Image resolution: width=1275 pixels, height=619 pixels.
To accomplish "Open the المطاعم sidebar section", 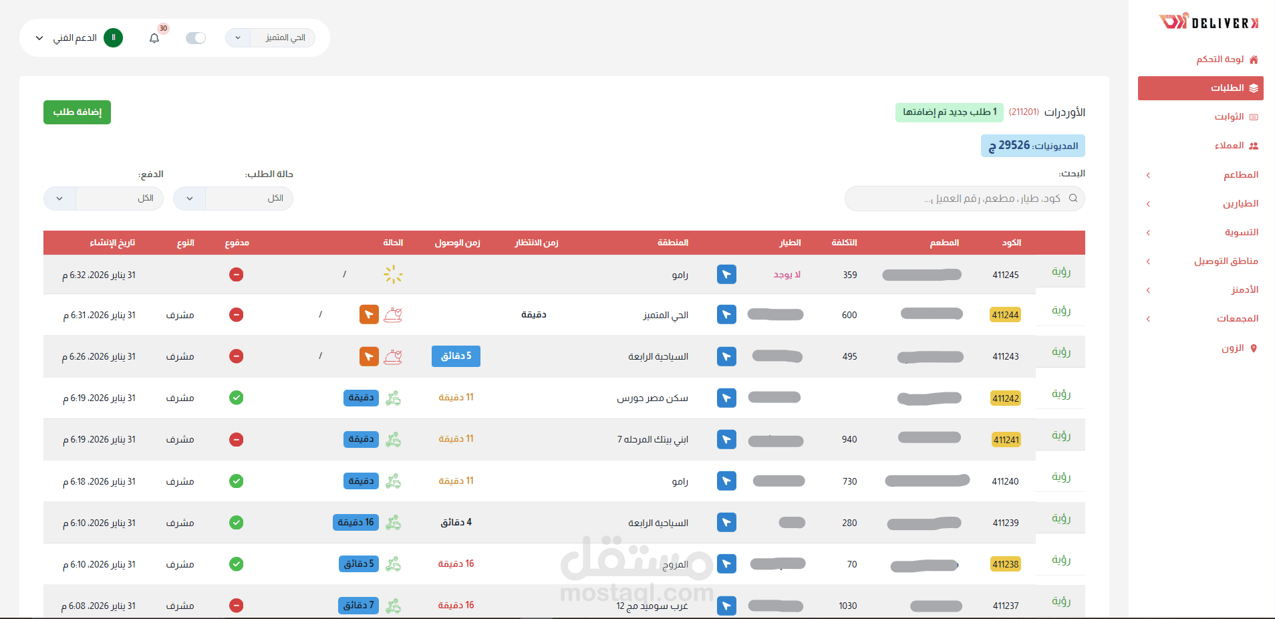I will [1241, 174].
